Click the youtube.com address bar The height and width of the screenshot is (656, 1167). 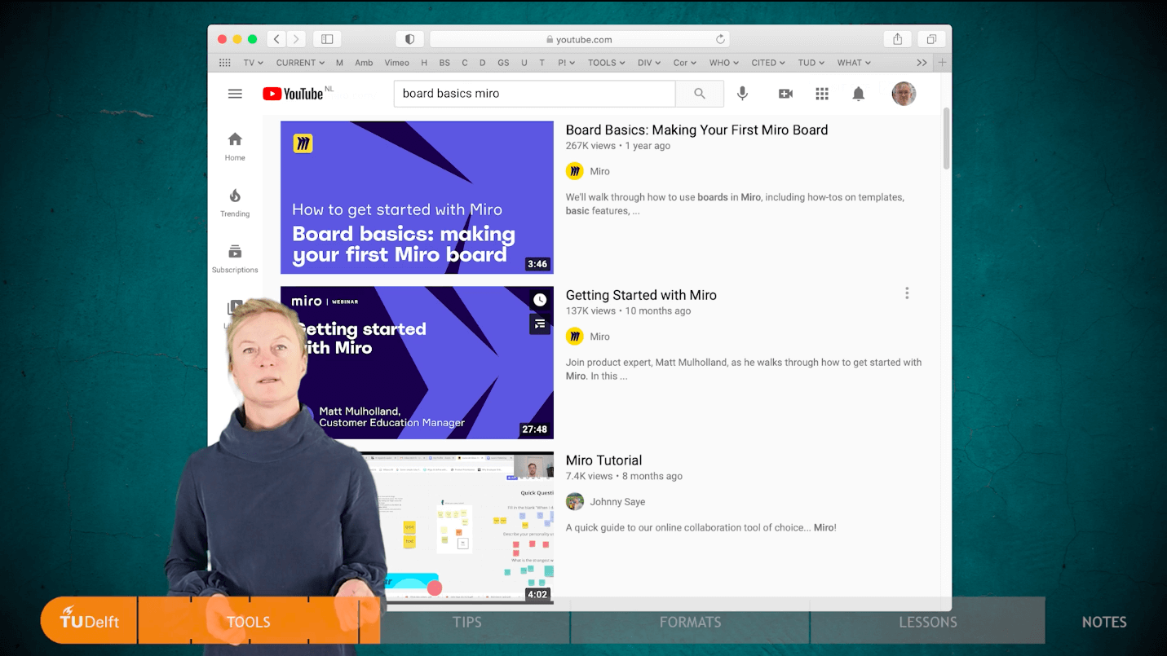[579, 39]
